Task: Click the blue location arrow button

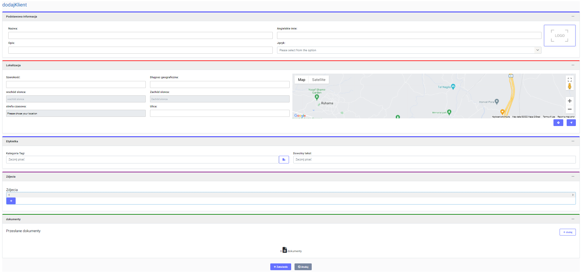Action: pyautogui.click(x=571, y=123)
